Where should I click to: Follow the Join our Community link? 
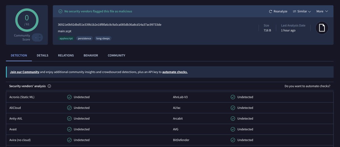(25, 72)
